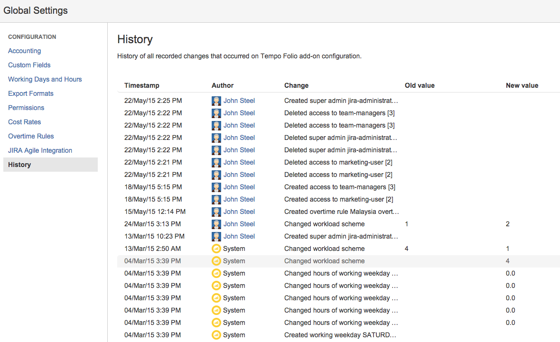Click the System avatar beside the 13/Mar/15 2:50 AM entry
This screenshot has height=342, width=560.
216,249
